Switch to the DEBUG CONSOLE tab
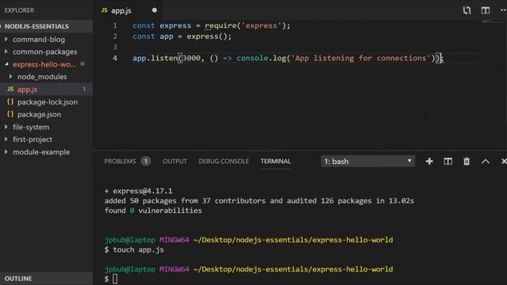 [x=223, y=161]
